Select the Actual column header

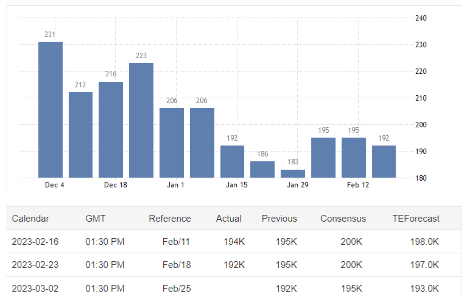click(x=228, y=219)
